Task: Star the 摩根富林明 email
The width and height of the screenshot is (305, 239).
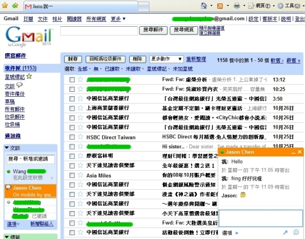Action: (x=80, y=156)
